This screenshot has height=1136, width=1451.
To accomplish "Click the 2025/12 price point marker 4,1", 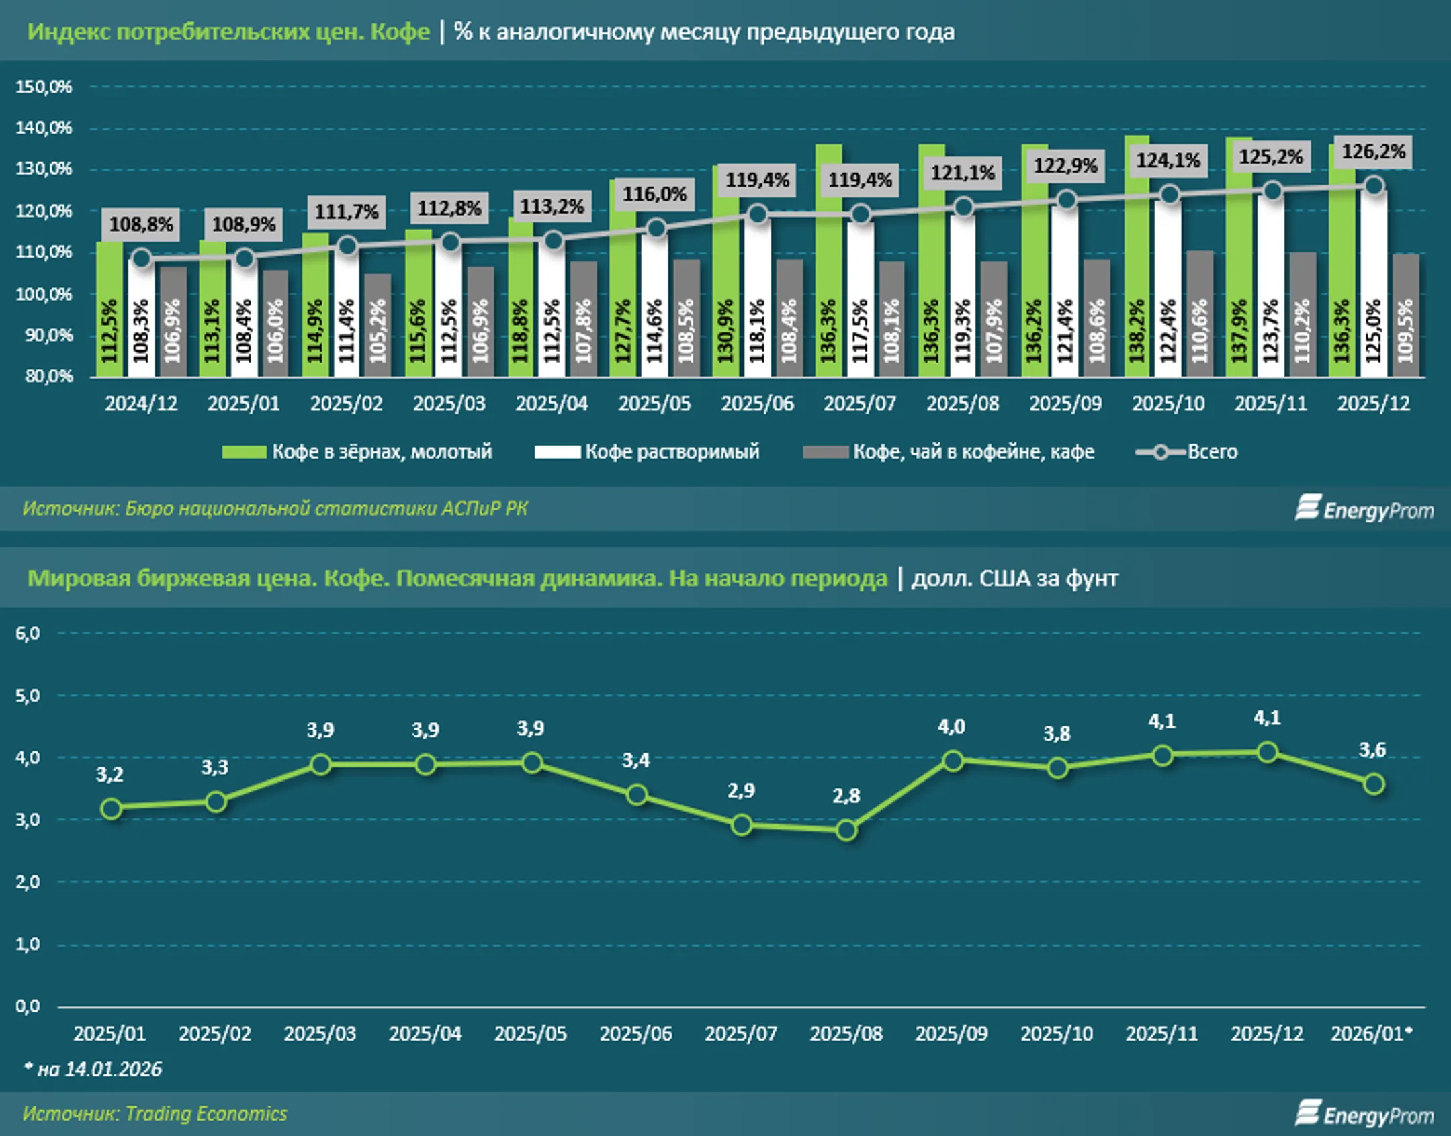I will 1267,752.
